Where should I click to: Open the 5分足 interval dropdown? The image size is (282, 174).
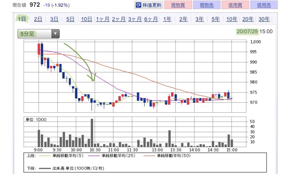(x=38, y=34)
